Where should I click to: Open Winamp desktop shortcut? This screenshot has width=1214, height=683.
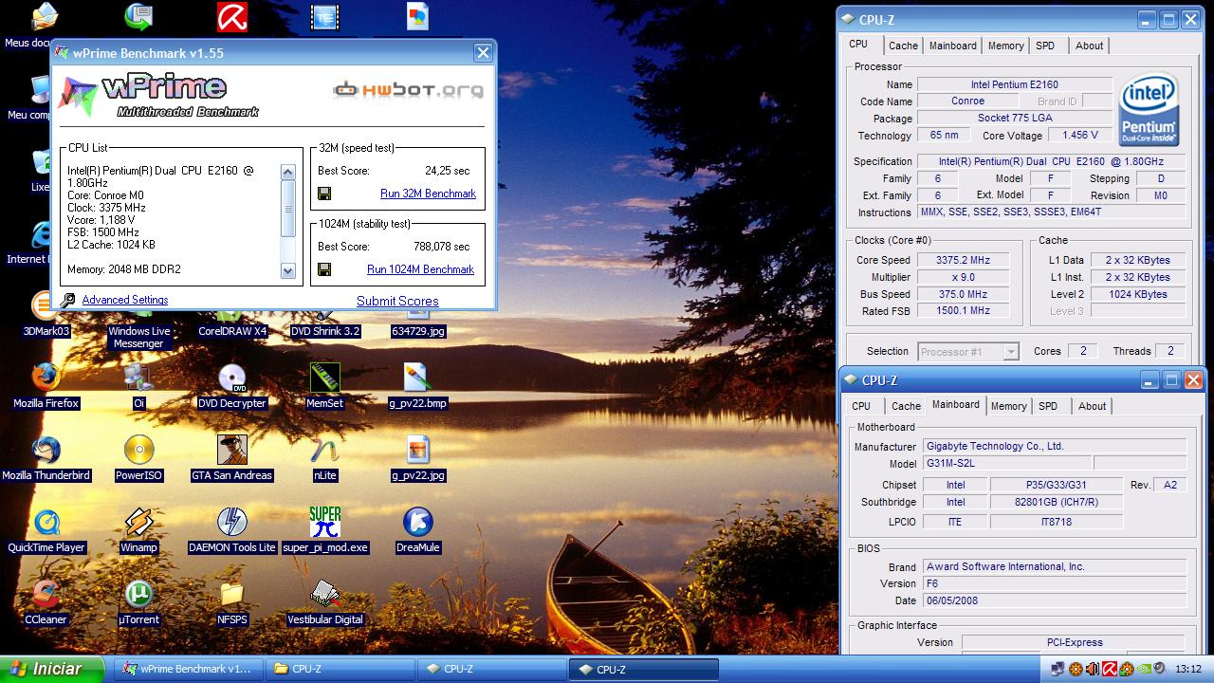[138, 530]
